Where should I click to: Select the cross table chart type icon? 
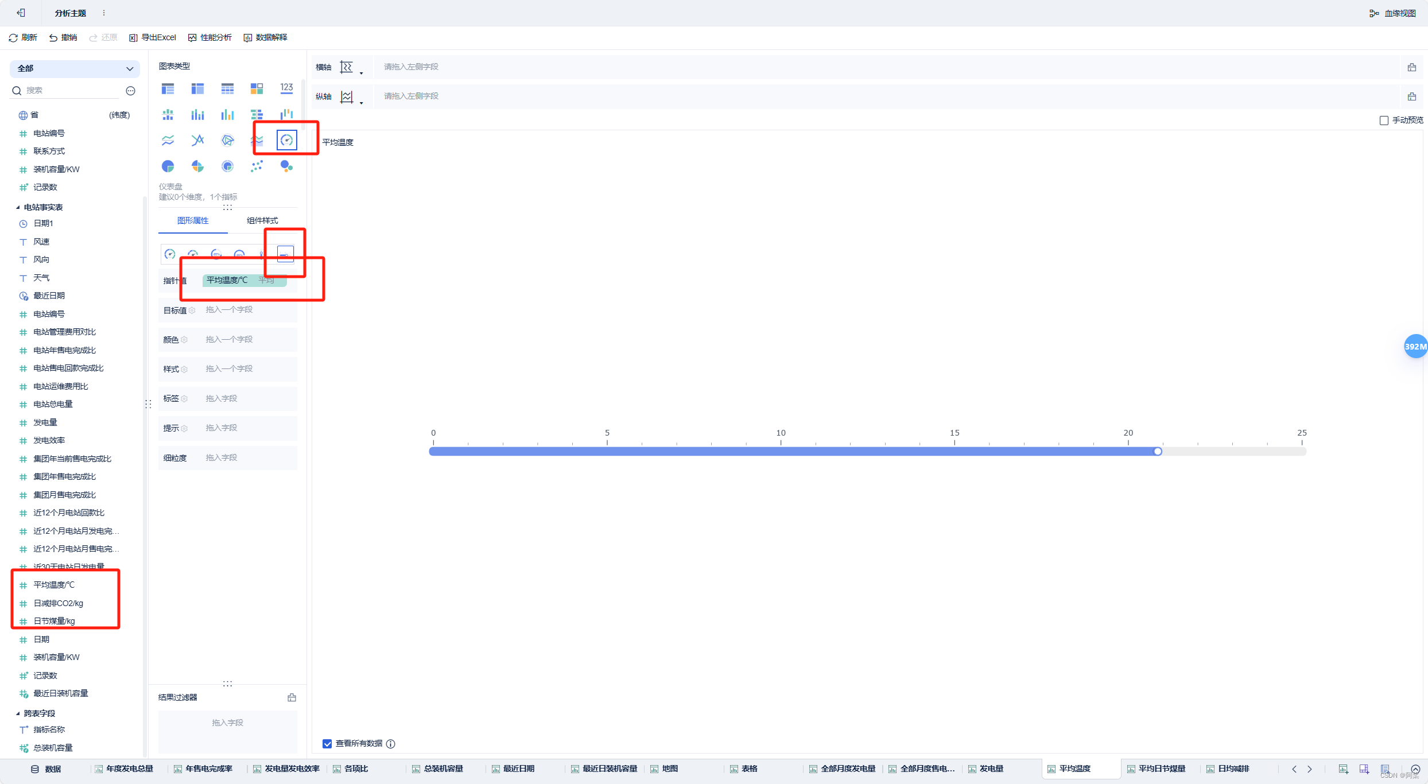click(197, 88)
